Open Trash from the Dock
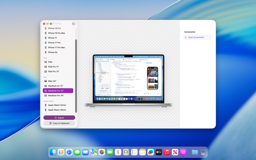This screenshot has width=256, height=160. click(203, 152)
